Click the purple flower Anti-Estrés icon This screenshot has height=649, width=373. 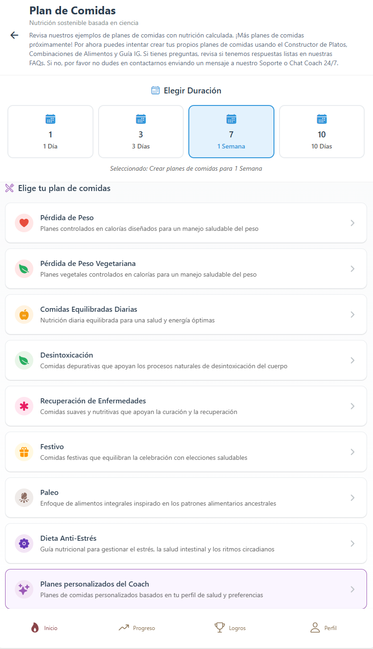(24, 544)
